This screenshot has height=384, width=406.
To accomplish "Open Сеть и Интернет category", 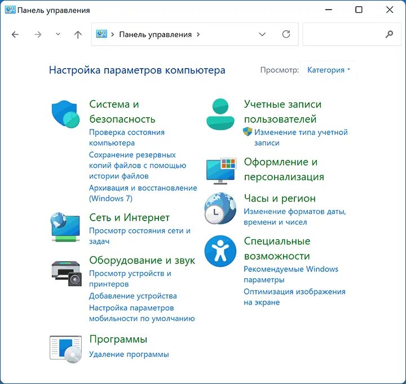I will click(130, 217).
